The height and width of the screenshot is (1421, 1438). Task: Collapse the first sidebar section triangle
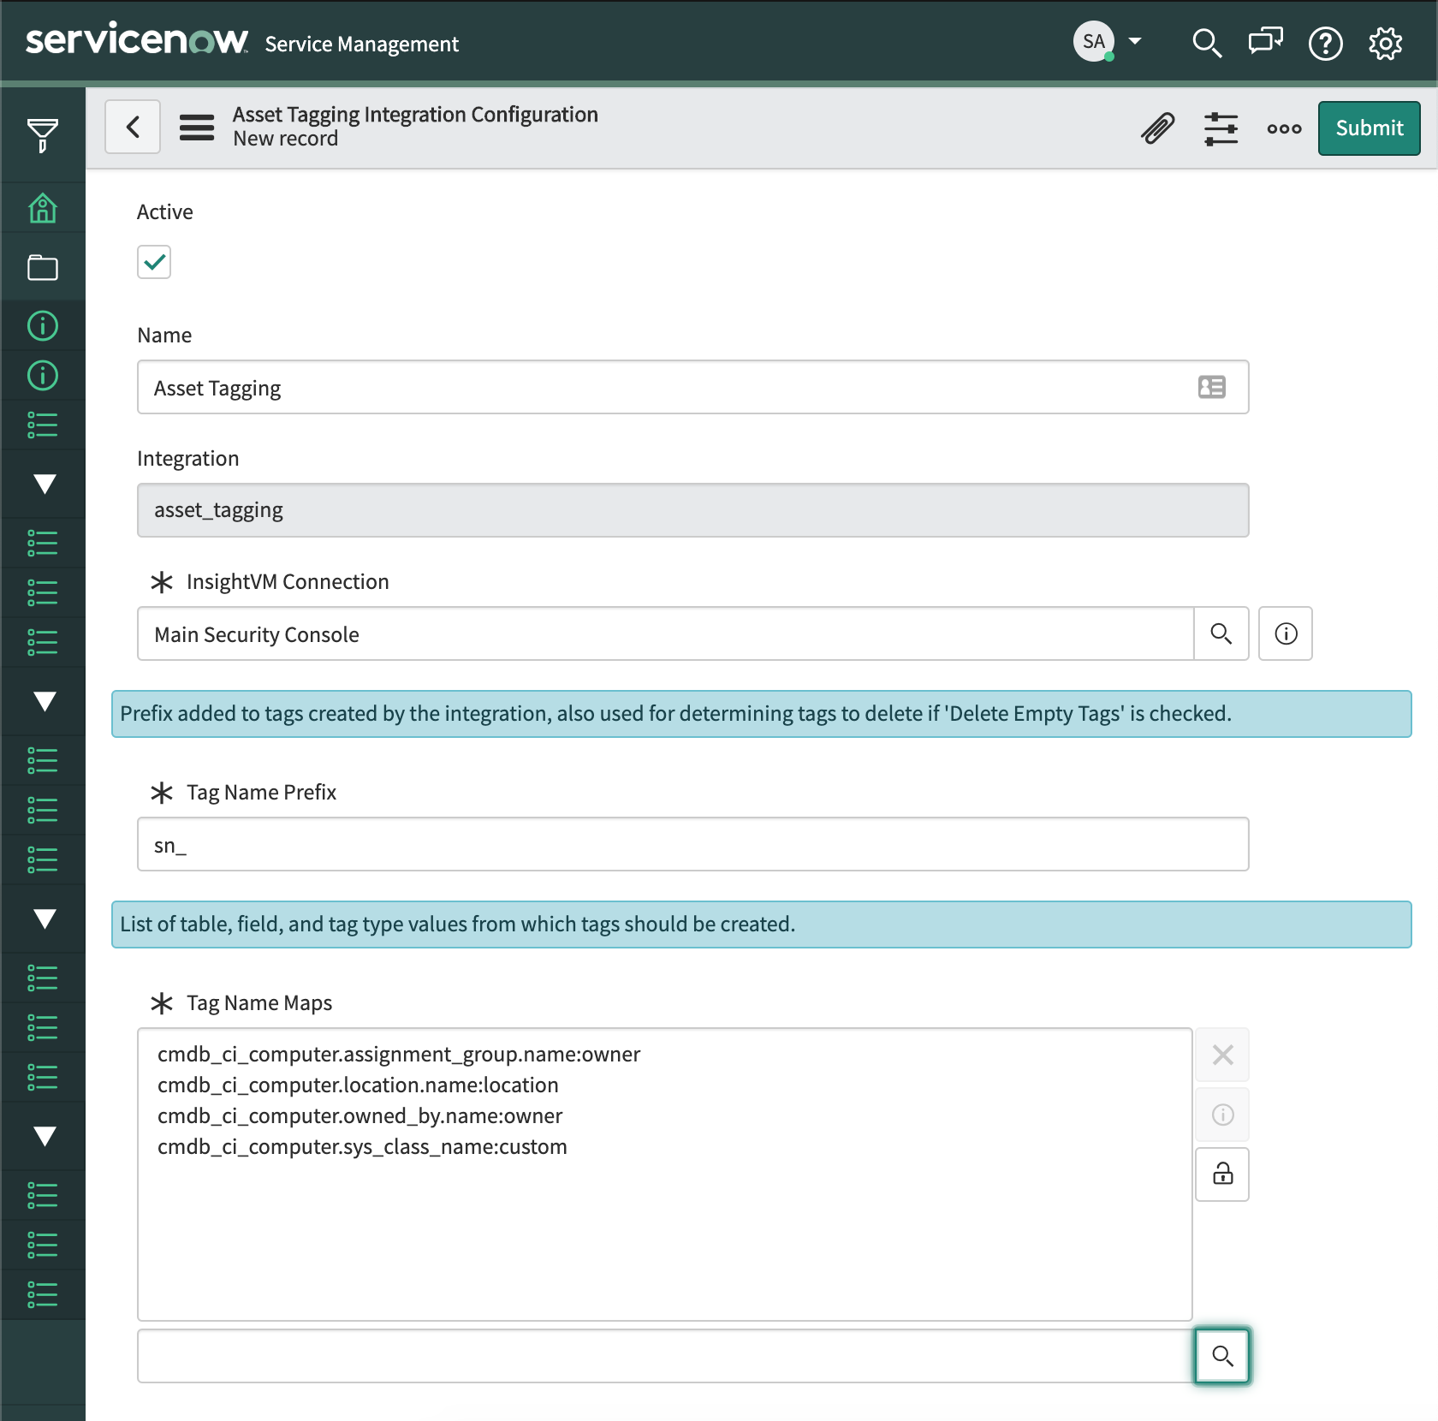[x=45, y=484]
